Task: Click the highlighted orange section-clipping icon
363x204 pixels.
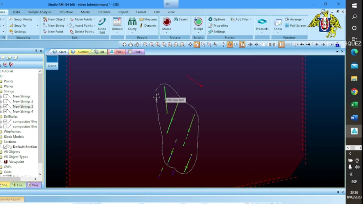Action: [x=230, y=44]
